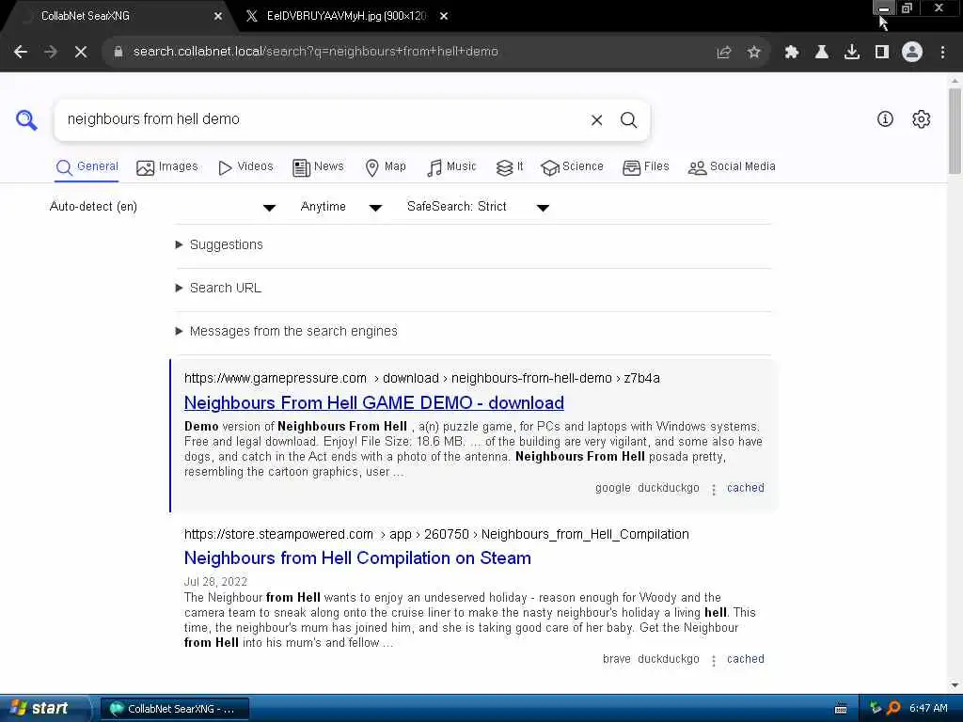Open Neighbours From Hell GAME DEMO download link
Viewport: 963px width, 722px height.
click(374, 402)
